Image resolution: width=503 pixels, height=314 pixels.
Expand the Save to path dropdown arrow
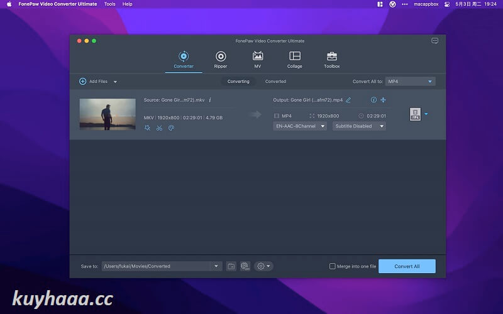(x=216, y=266)
